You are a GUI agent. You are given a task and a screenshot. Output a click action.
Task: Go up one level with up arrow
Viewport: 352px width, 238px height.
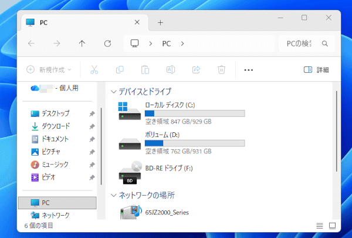pos(82,43)
